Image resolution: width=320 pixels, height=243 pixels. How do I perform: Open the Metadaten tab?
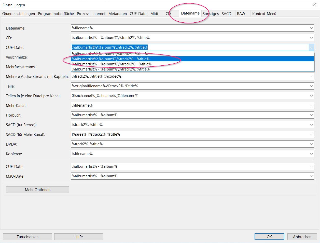click(117, 14)
